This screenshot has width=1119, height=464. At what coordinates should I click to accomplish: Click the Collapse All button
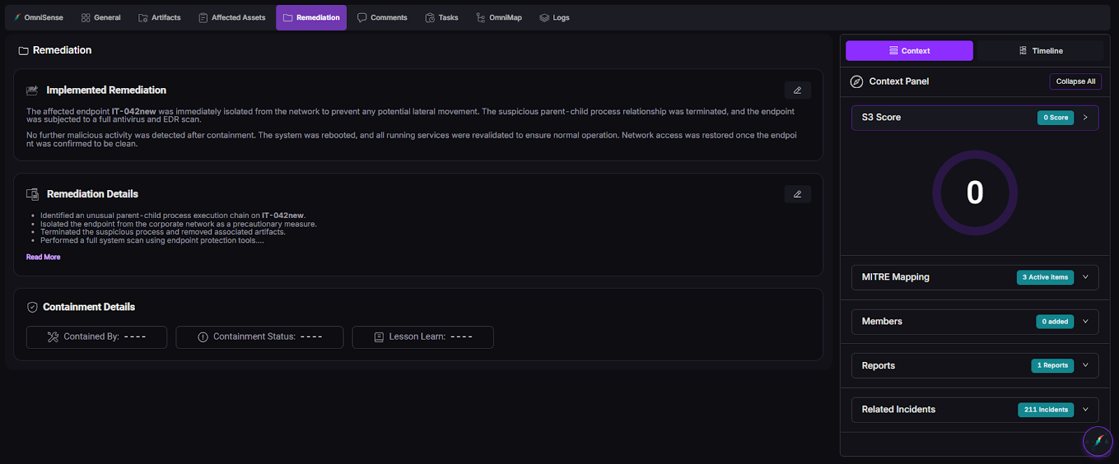pos(1075,82)
